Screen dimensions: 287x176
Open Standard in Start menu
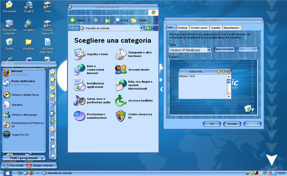point(23,105)
